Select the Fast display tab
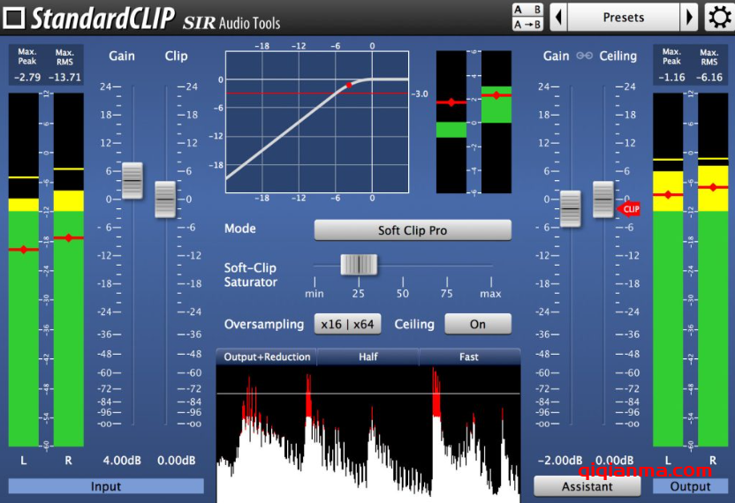The height and width of the screenshot is (503, 735). tap(469, 357)
